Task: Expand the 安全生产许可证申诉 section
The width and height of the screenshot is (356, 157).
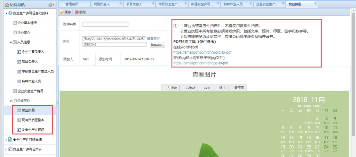Action: coord(6,149)
